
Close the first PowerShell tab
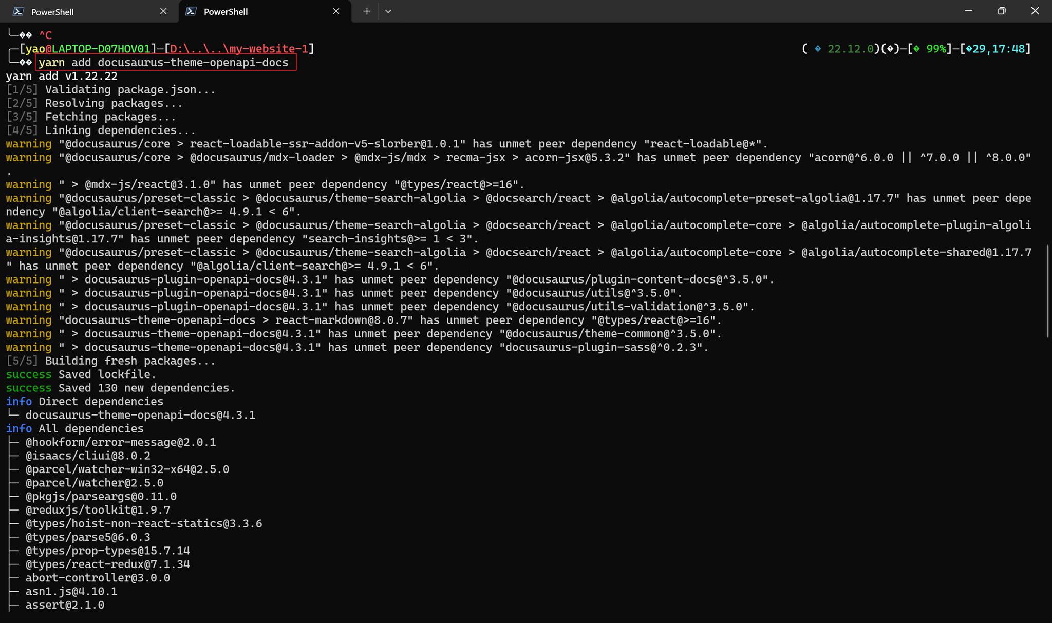coord(163,11)
